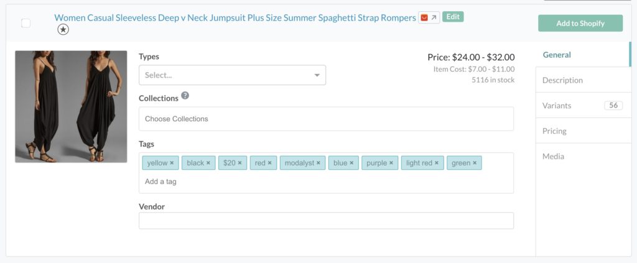Click the Vendor input field
This screenshot has width=637, height=263.
(x=326, y=221)
